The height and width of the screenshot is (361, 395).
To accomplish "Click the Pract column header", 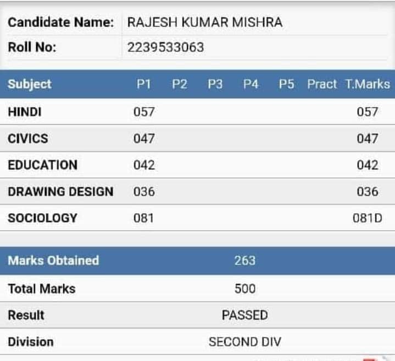I will [x=322, y=84].
